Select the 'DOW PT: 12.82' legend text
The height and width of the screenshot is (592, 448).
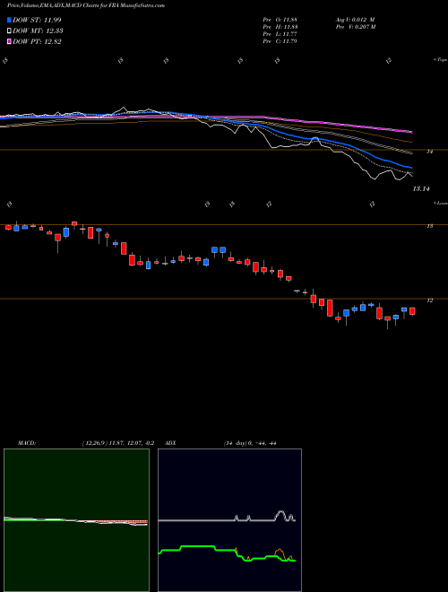click(x=37, y=41)
